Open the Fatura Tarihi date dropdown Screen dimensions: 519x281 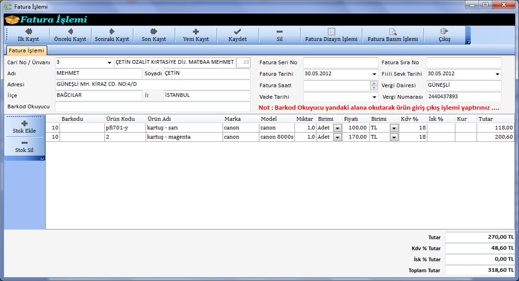375,74
